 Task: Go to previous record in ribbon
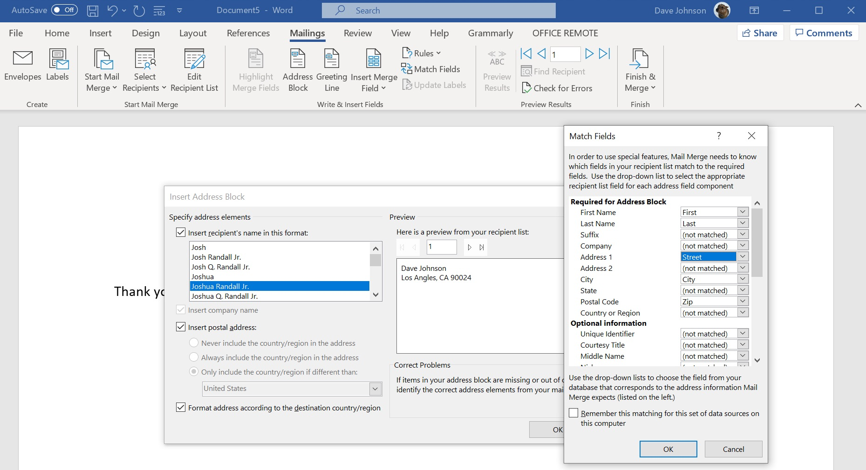click(541, 54)
